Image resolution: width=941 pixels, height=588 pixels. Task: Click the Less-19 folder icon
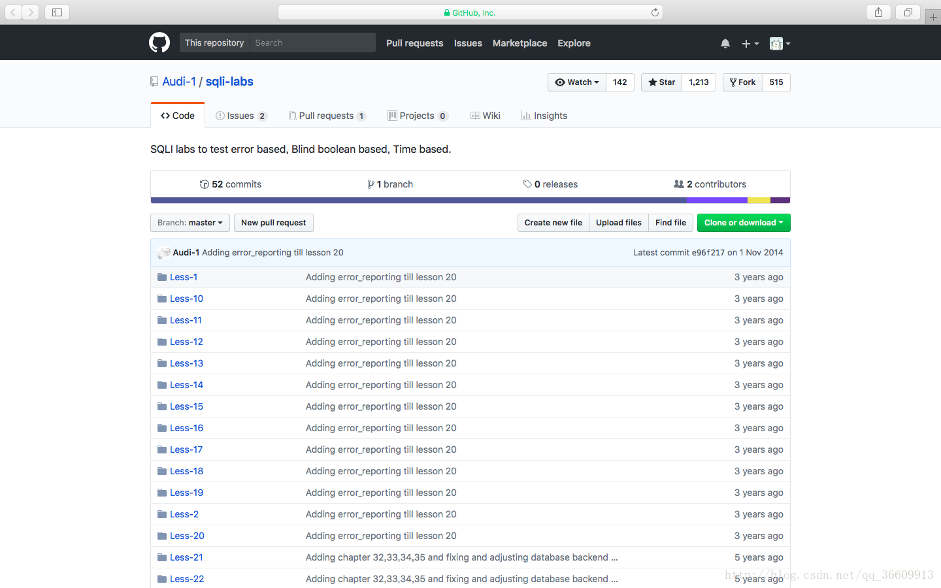point(162,493)
